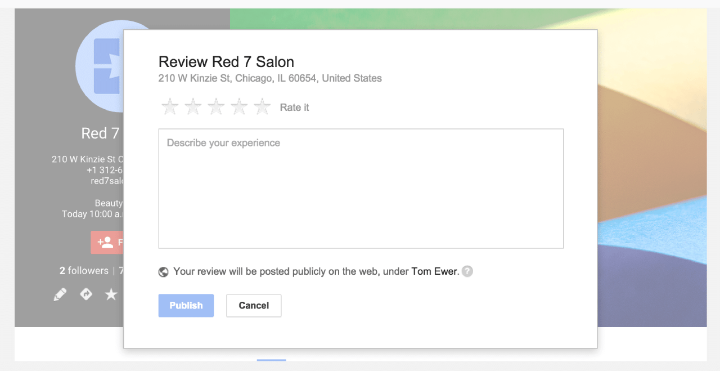Image resolution: width=720 pixels, height=371 pixels.
Task: Click the public globe icon
Action: (164, 272)
